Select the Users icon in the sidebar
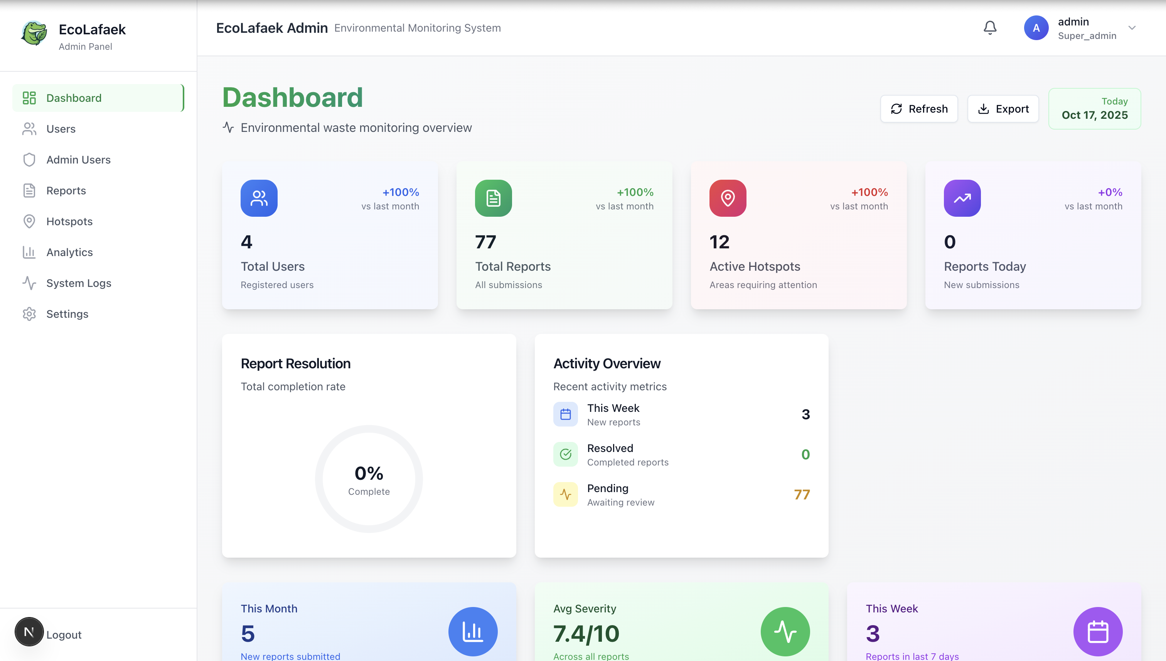1166x661 pixels. [29, 128]
